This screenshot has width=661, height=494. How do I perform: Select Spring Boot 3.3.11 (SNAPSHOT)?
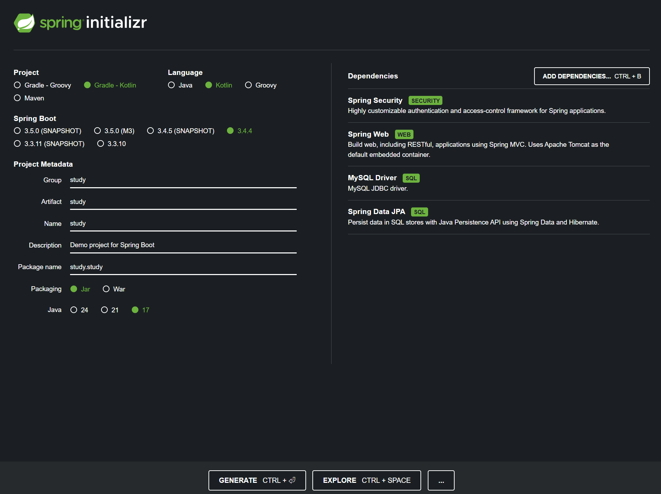pyautogui.click(x=49, y=144)
